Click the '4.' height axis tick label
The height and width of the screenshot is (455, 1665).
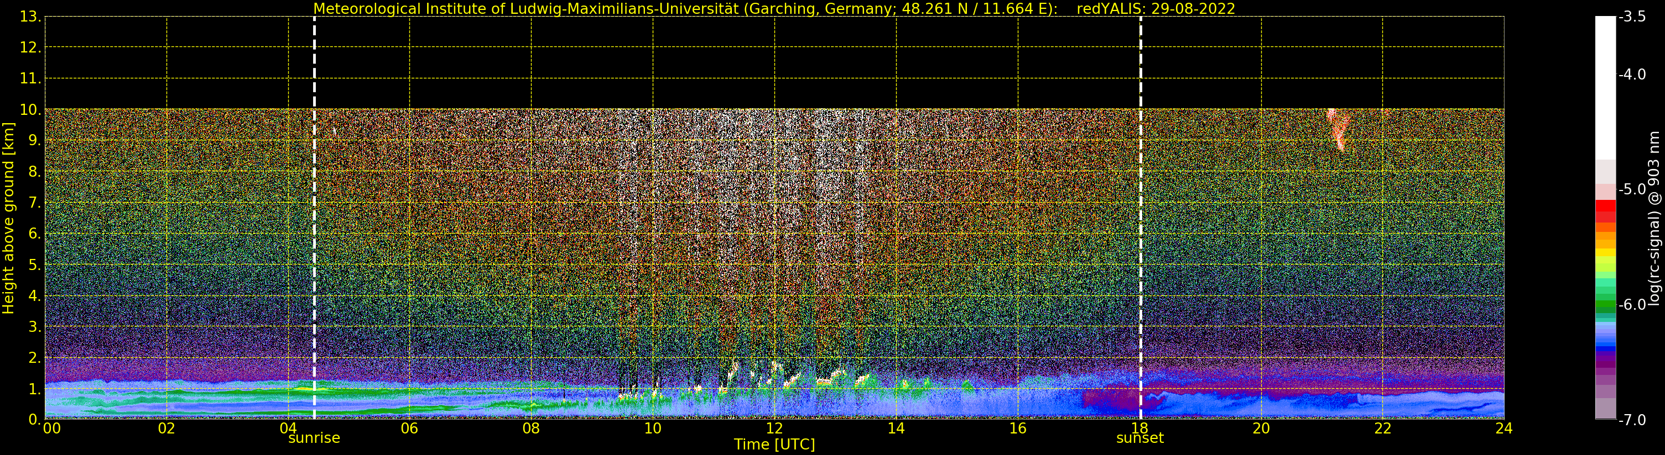click(x=34, y=295)
